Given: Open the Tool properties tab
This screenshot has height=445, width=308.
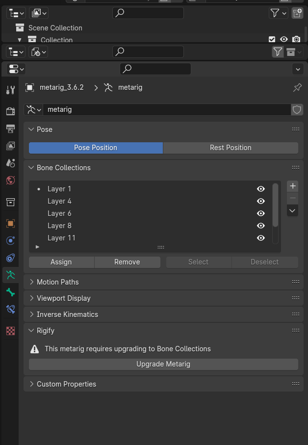Looking at the screenshot, I should 10,90.
